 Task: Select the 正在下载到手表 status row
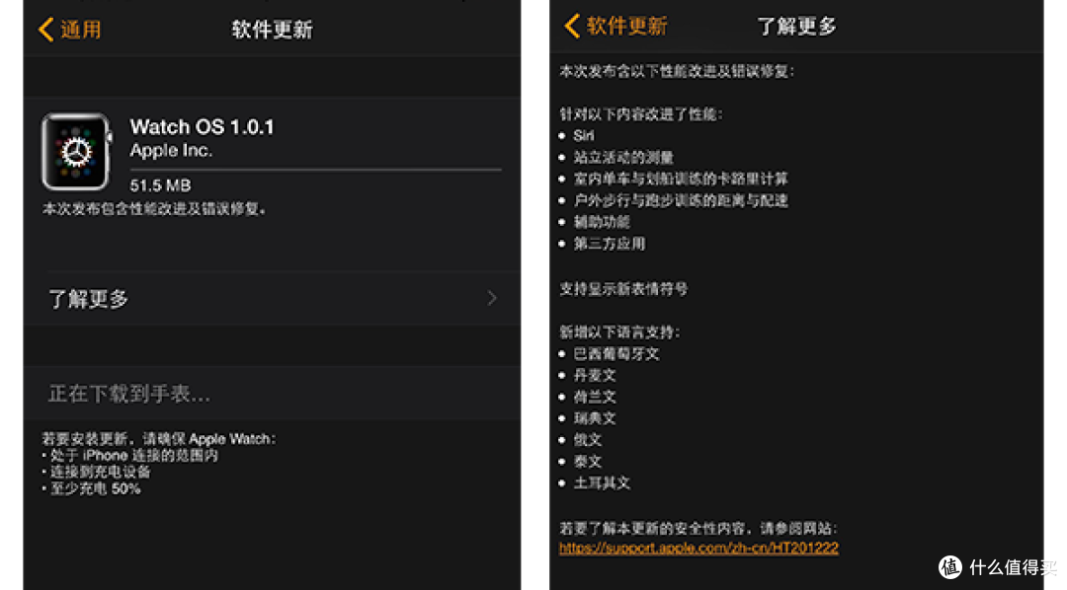tap(273, 394)
